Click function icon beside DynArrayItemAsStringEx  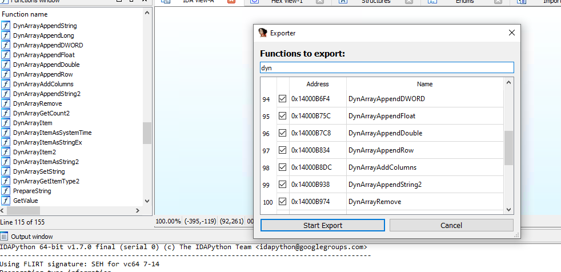click(x=6, y=142)
